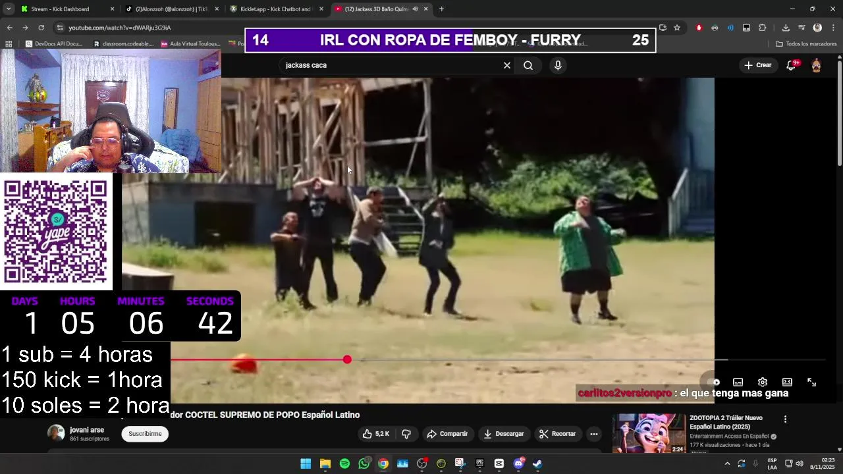The width and height of the screenshot is (843, 474).
Task: Click the Descargar button
Action: pyautogui.click(x=504, y=434)
